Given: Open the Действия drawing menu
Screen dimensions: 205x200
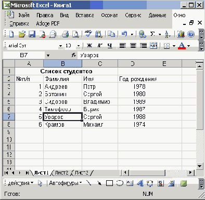Looking at the screenshot, I should point(21,183).
